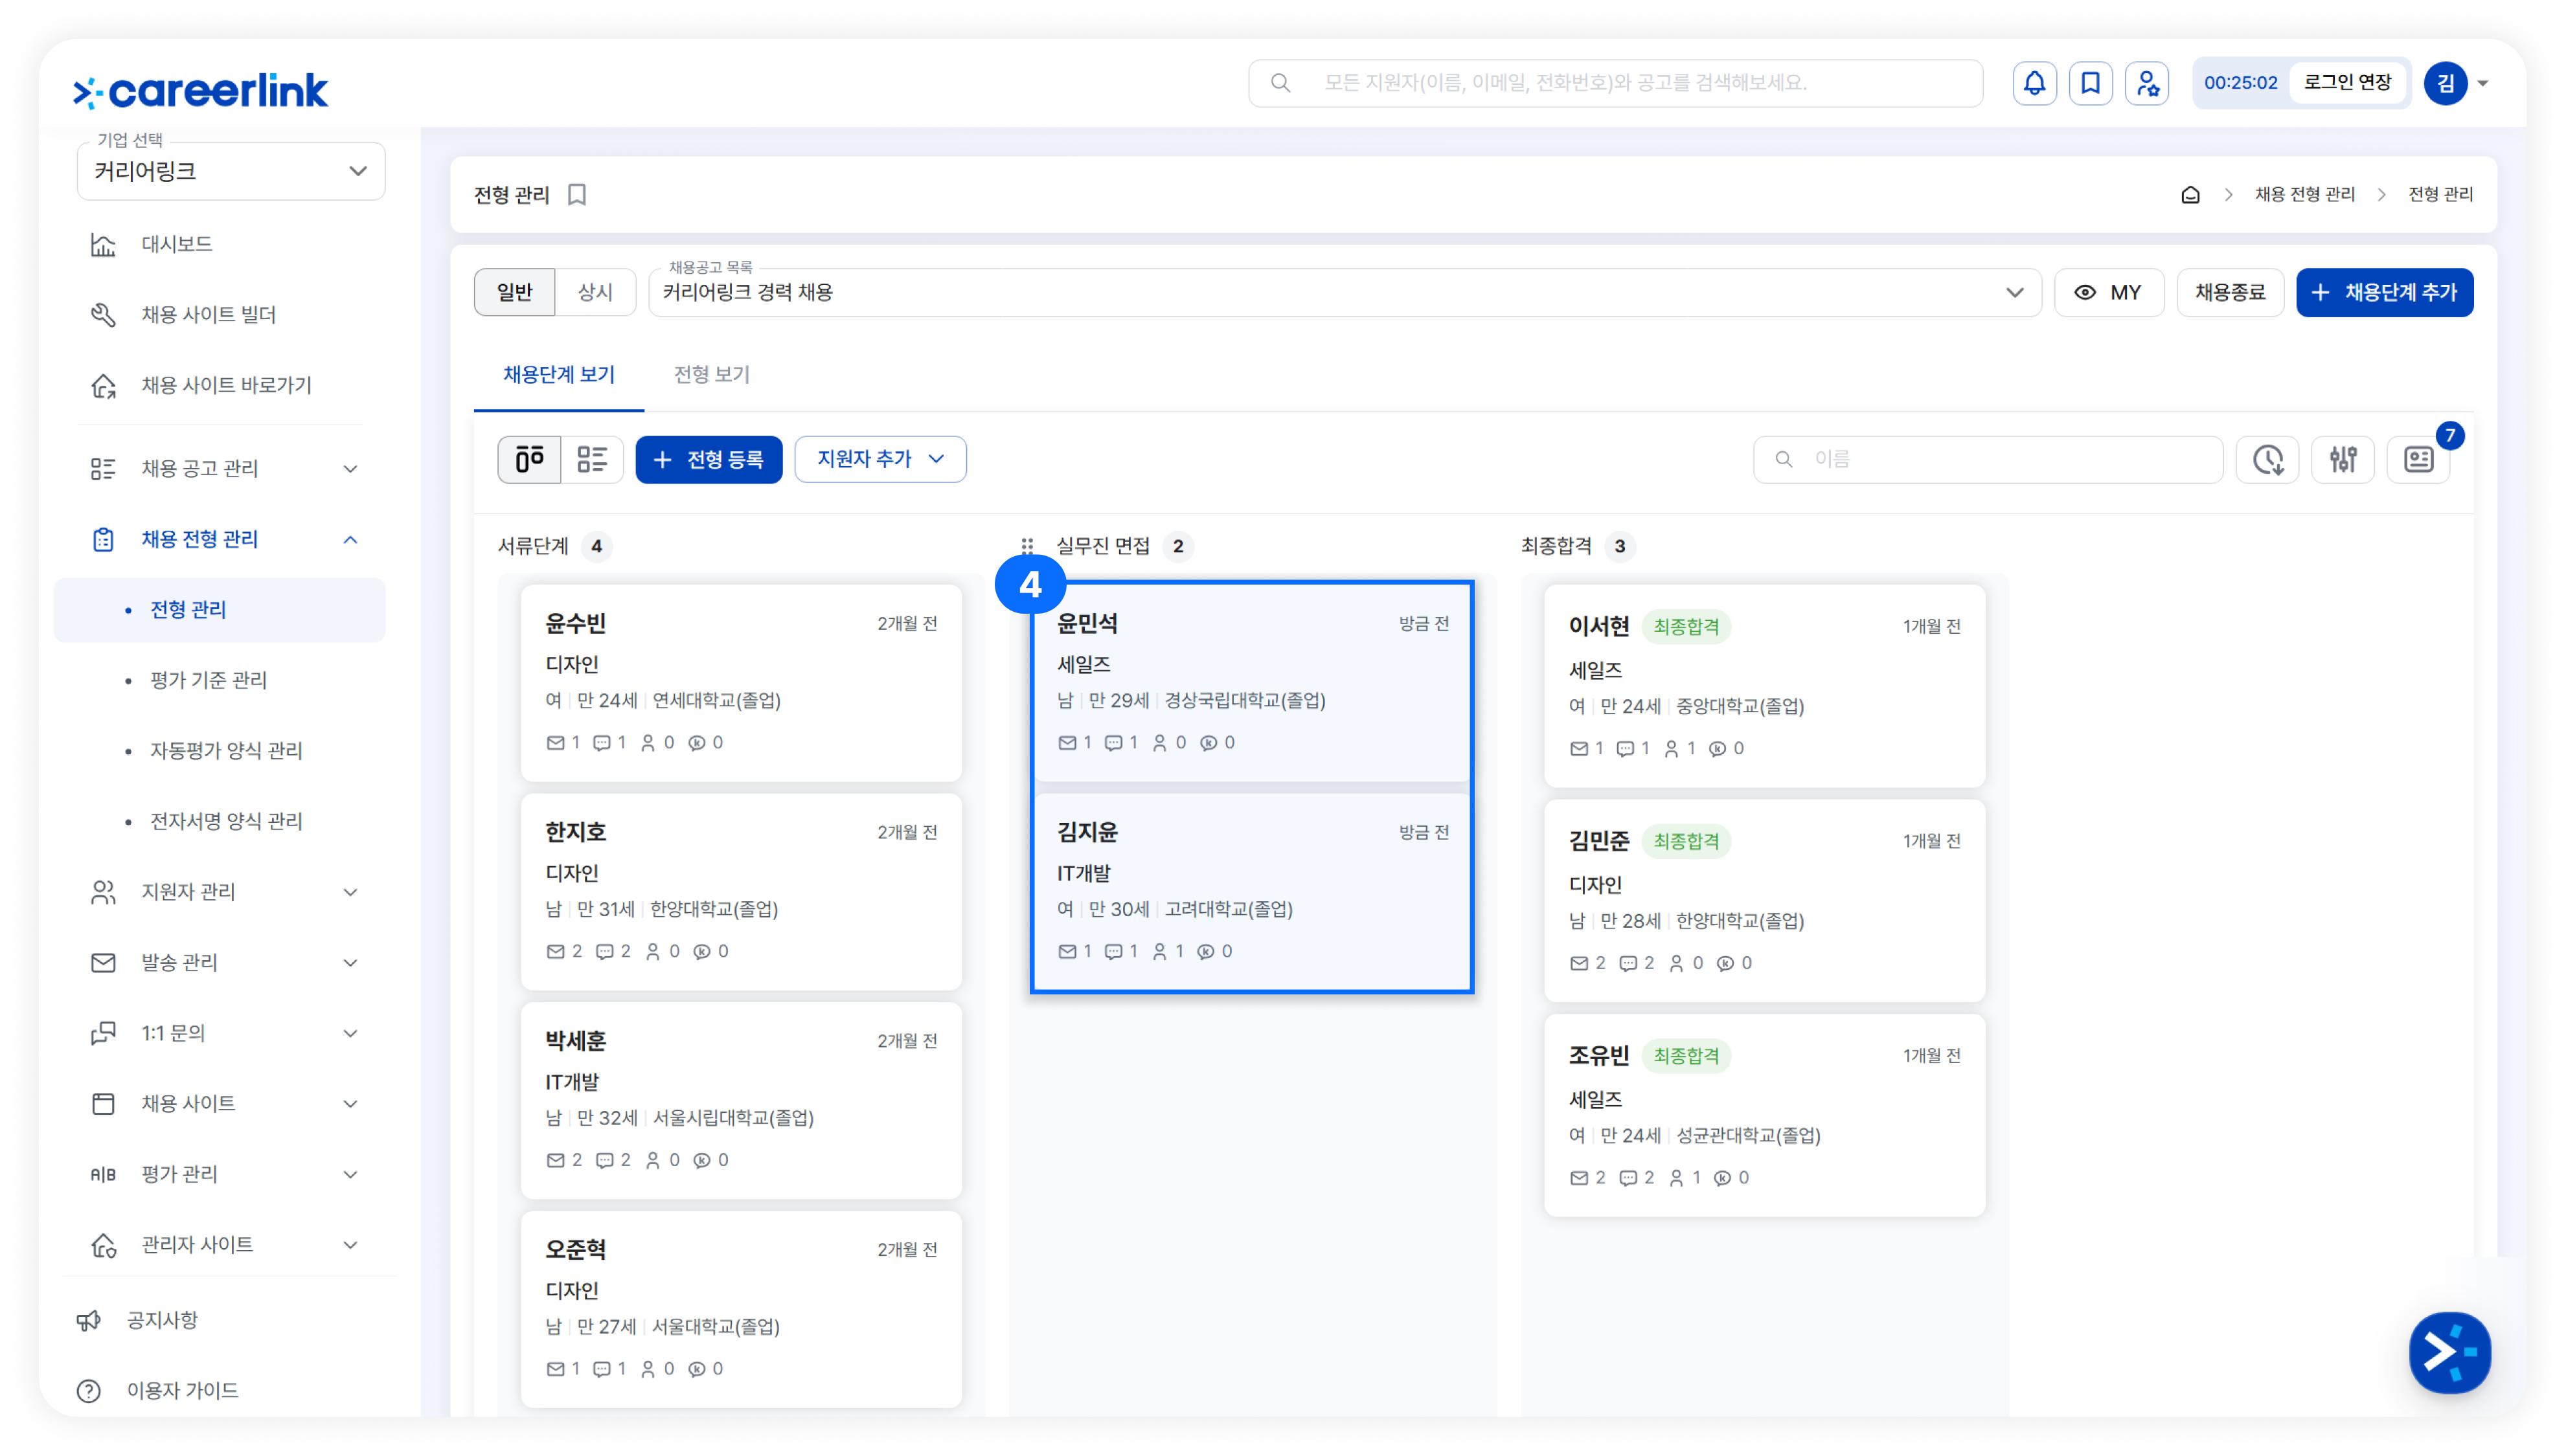The height and width of the screenshot is (1456, 2566).
Task: Open the floating careerlink chat button
Action: point(2449,1352)
